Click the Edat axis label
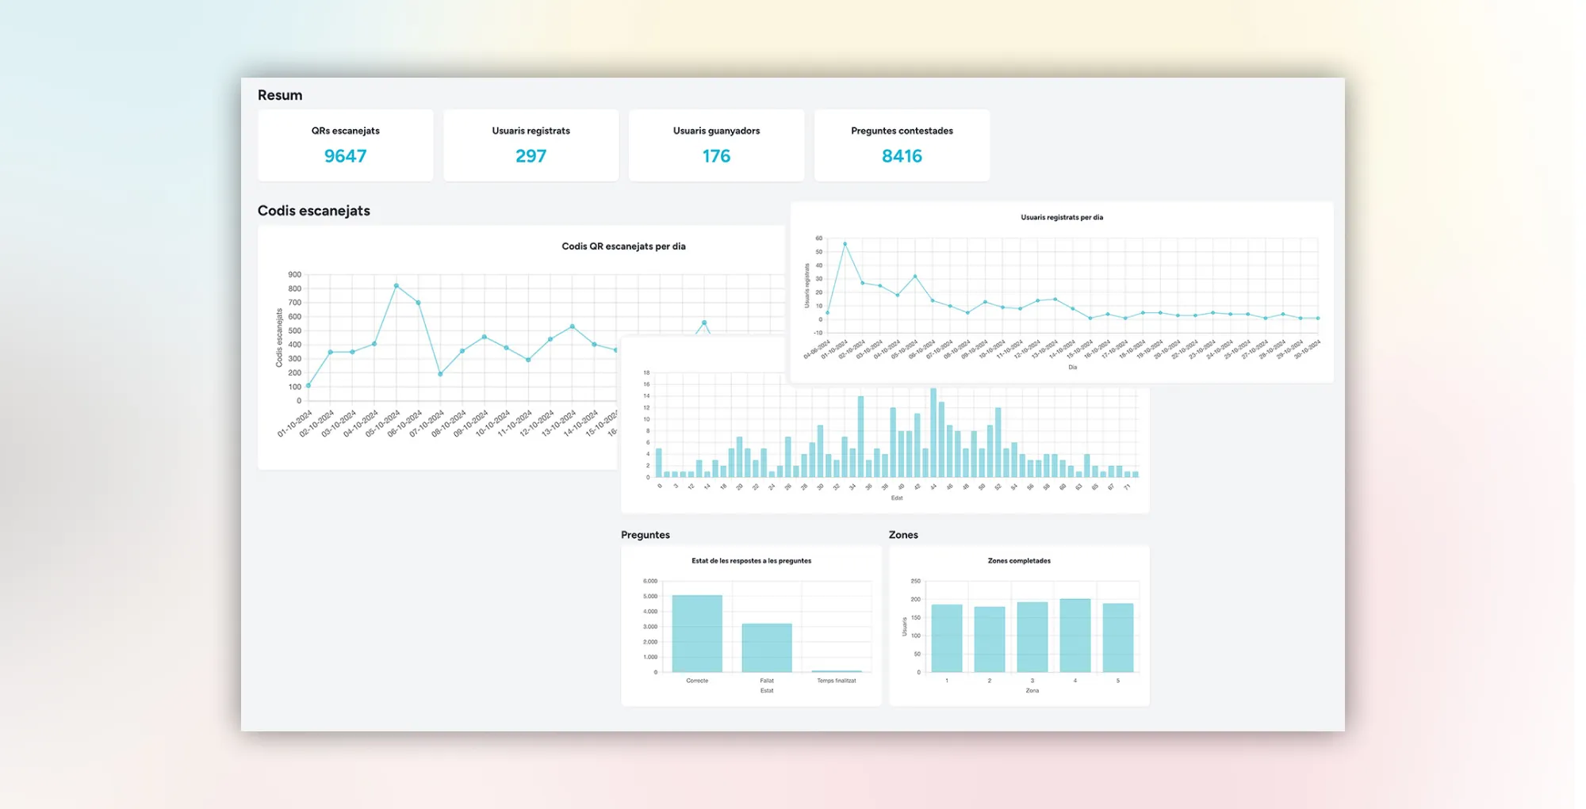 [897, 498]
